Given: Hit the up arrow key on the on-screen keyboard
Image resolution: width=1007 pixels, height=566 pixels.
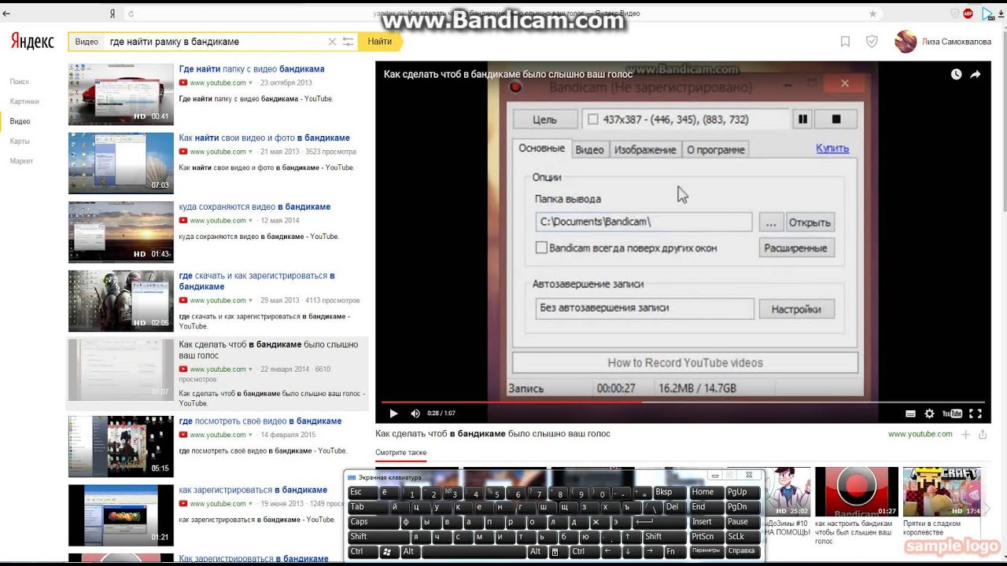Looking at the screenshot, I should point(628,537).
